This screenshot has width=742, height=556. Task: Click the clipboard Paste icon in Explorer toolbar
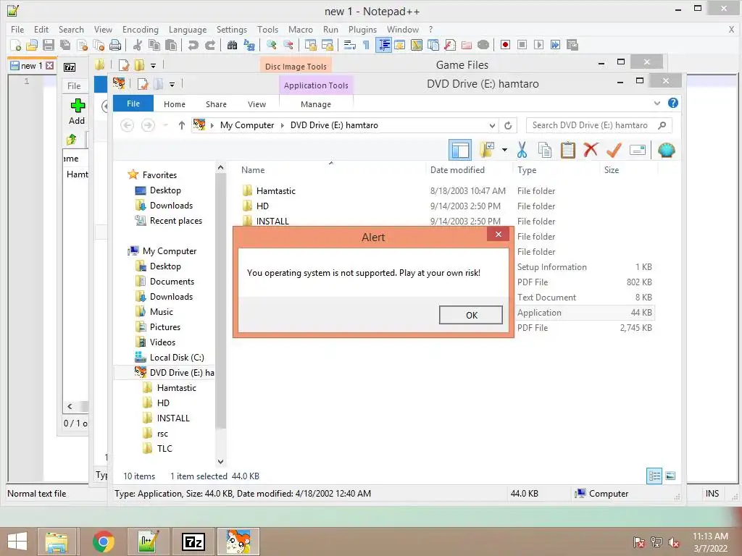coord(568,151)
